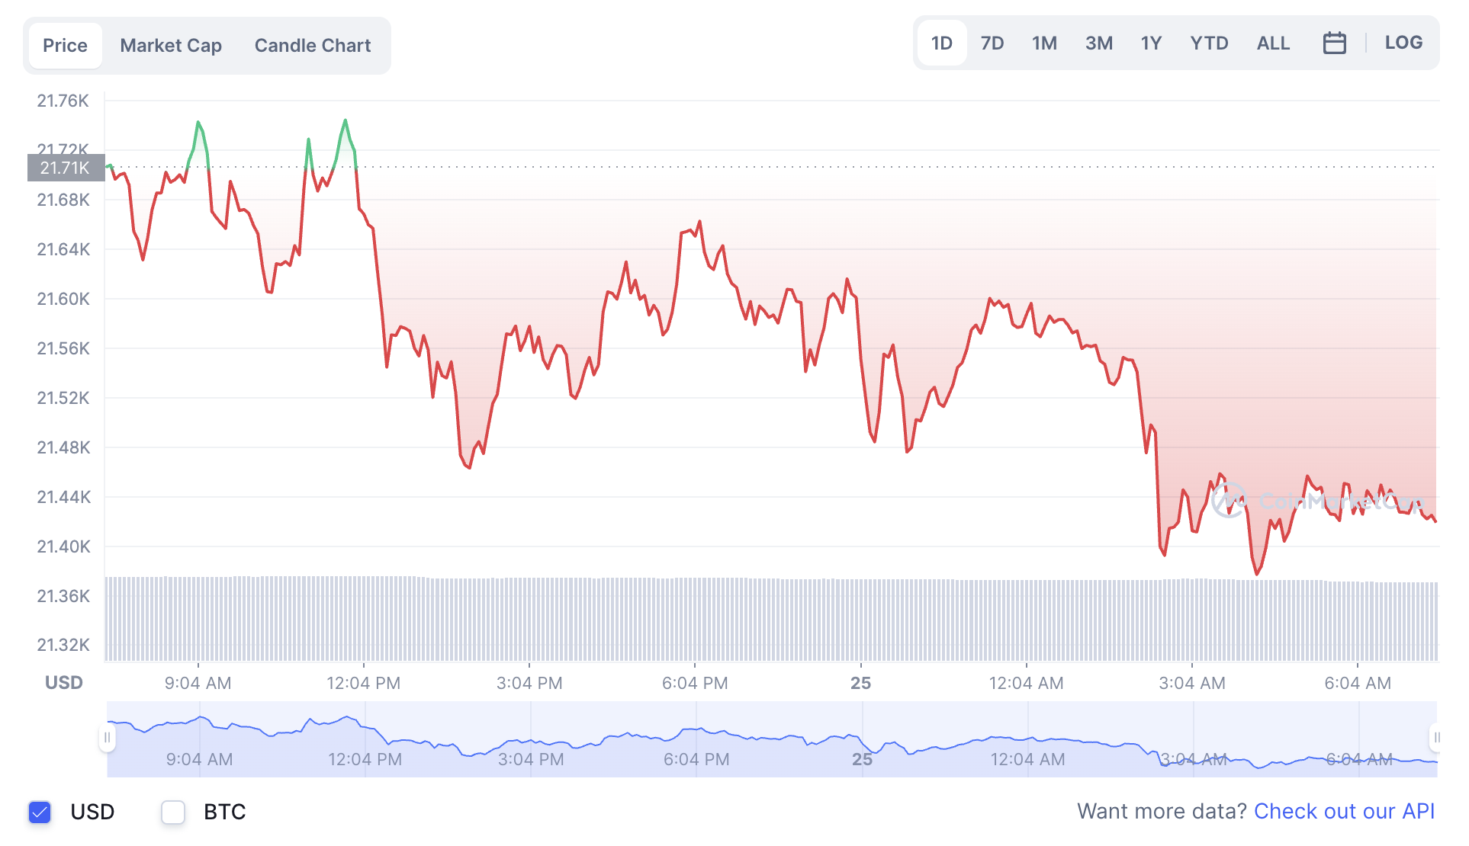The width and height of the screenshot is (1469, 846).
Task: Enable the BTC checkbox
Action: [x=173, y=812]
